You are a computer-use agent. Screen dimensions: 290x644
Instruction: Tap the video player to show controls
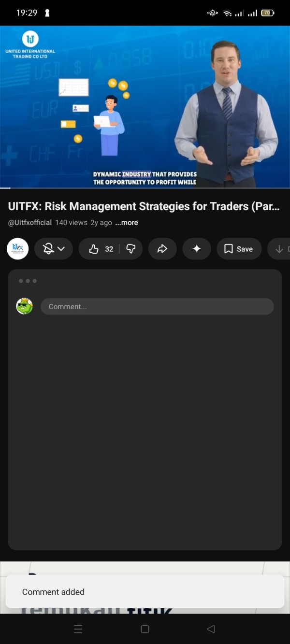145,107
